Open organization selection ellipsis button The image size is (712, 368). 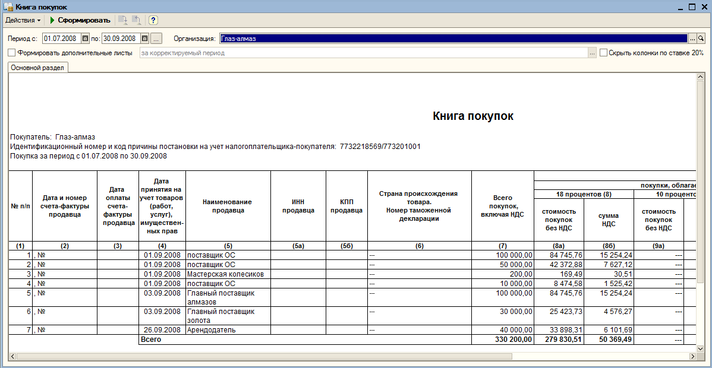pyautogui.click(x=693, y=39)
